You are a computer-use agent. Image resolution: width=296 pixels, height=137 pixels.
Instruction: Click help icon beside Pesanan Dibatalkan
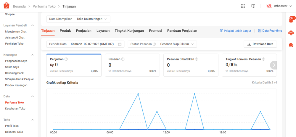[197, 59]
